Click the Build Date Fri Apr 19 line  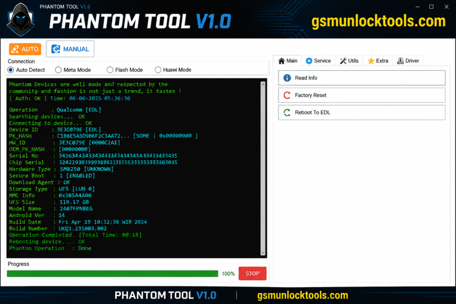[78, 222]
